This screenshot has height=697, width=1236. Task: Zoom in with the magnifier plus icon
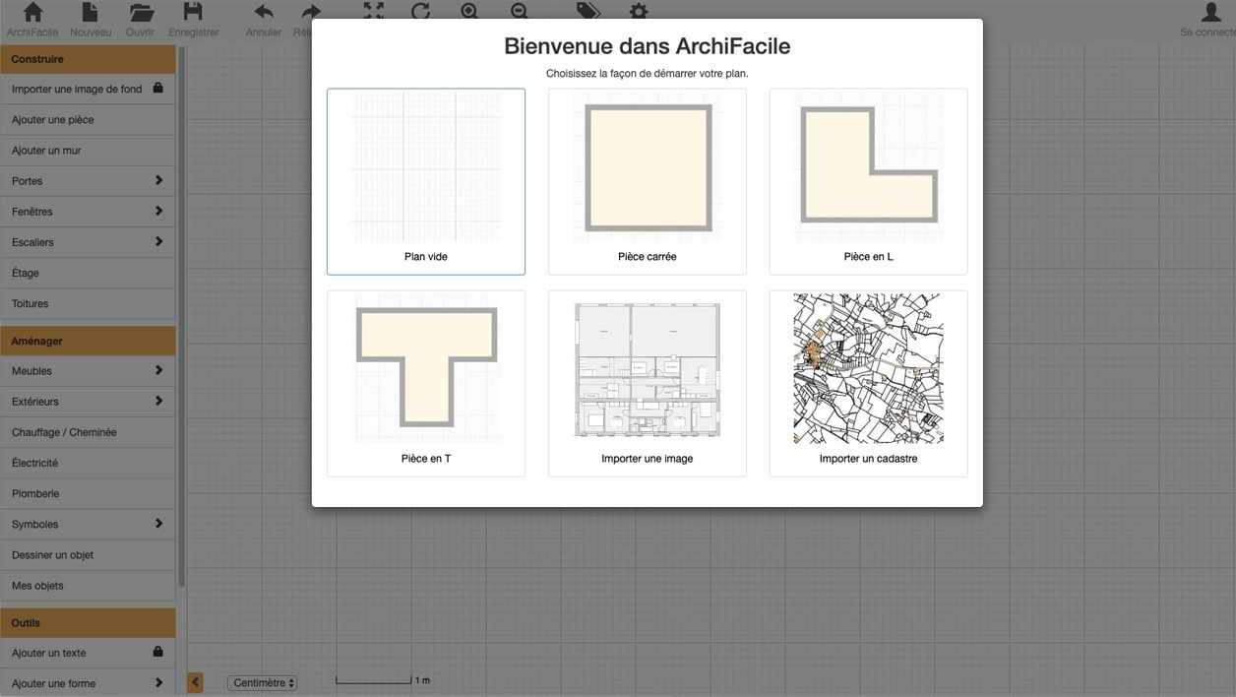pyautogui.click(x=469, y=11)
